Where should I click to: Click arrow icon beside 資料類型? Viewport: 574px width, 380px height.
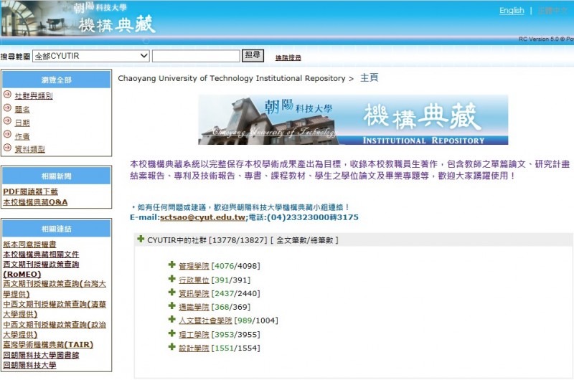point(7,148)
